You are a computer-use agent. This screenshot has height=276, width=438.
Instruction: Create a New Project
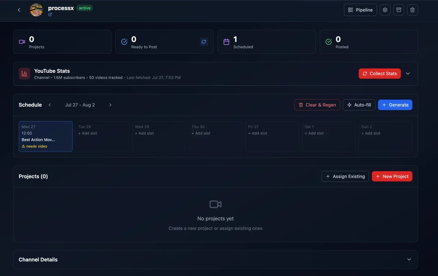392,176
